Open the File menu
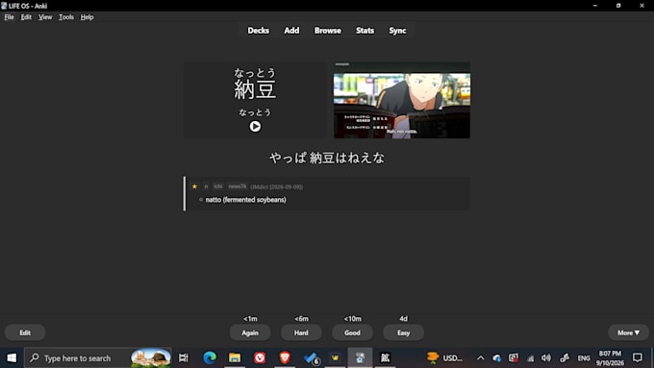Image resolution: width=654 pixels, height=368 pixels. click(9, 17)
